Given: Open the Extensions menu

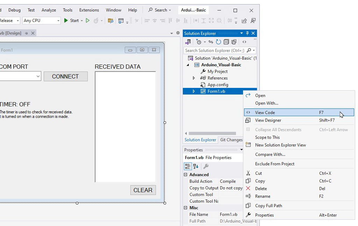Looking at the screenshot, I should click(x=89, y=10).
